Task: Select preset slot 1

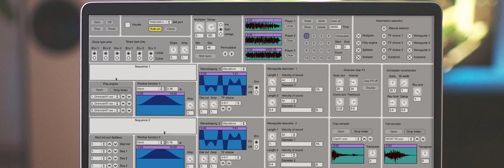Action: click(306, 36)
